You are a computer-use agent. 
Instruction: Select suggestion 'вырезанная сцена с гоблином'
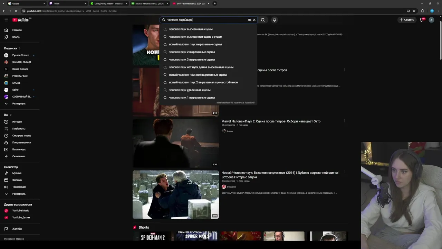208,82
